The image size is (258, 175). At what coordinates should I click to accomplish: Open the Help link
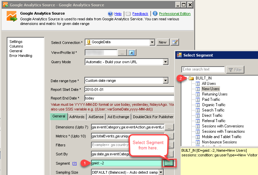click(118, 14)
